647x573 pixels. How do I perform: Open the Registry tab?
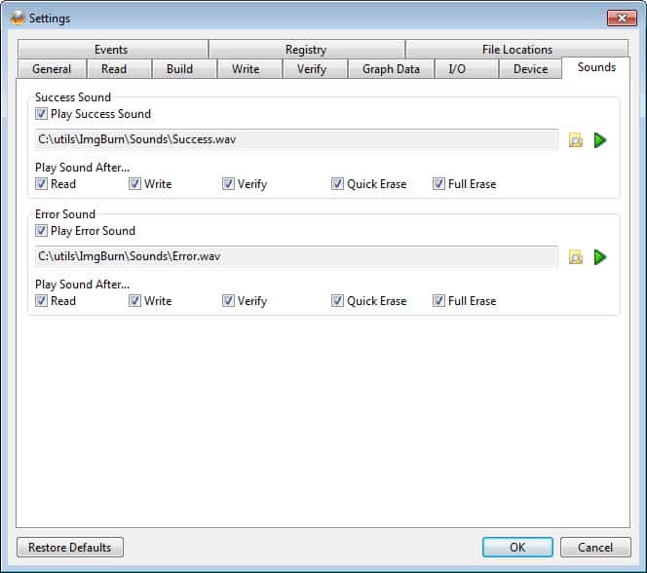pos(307,50)
